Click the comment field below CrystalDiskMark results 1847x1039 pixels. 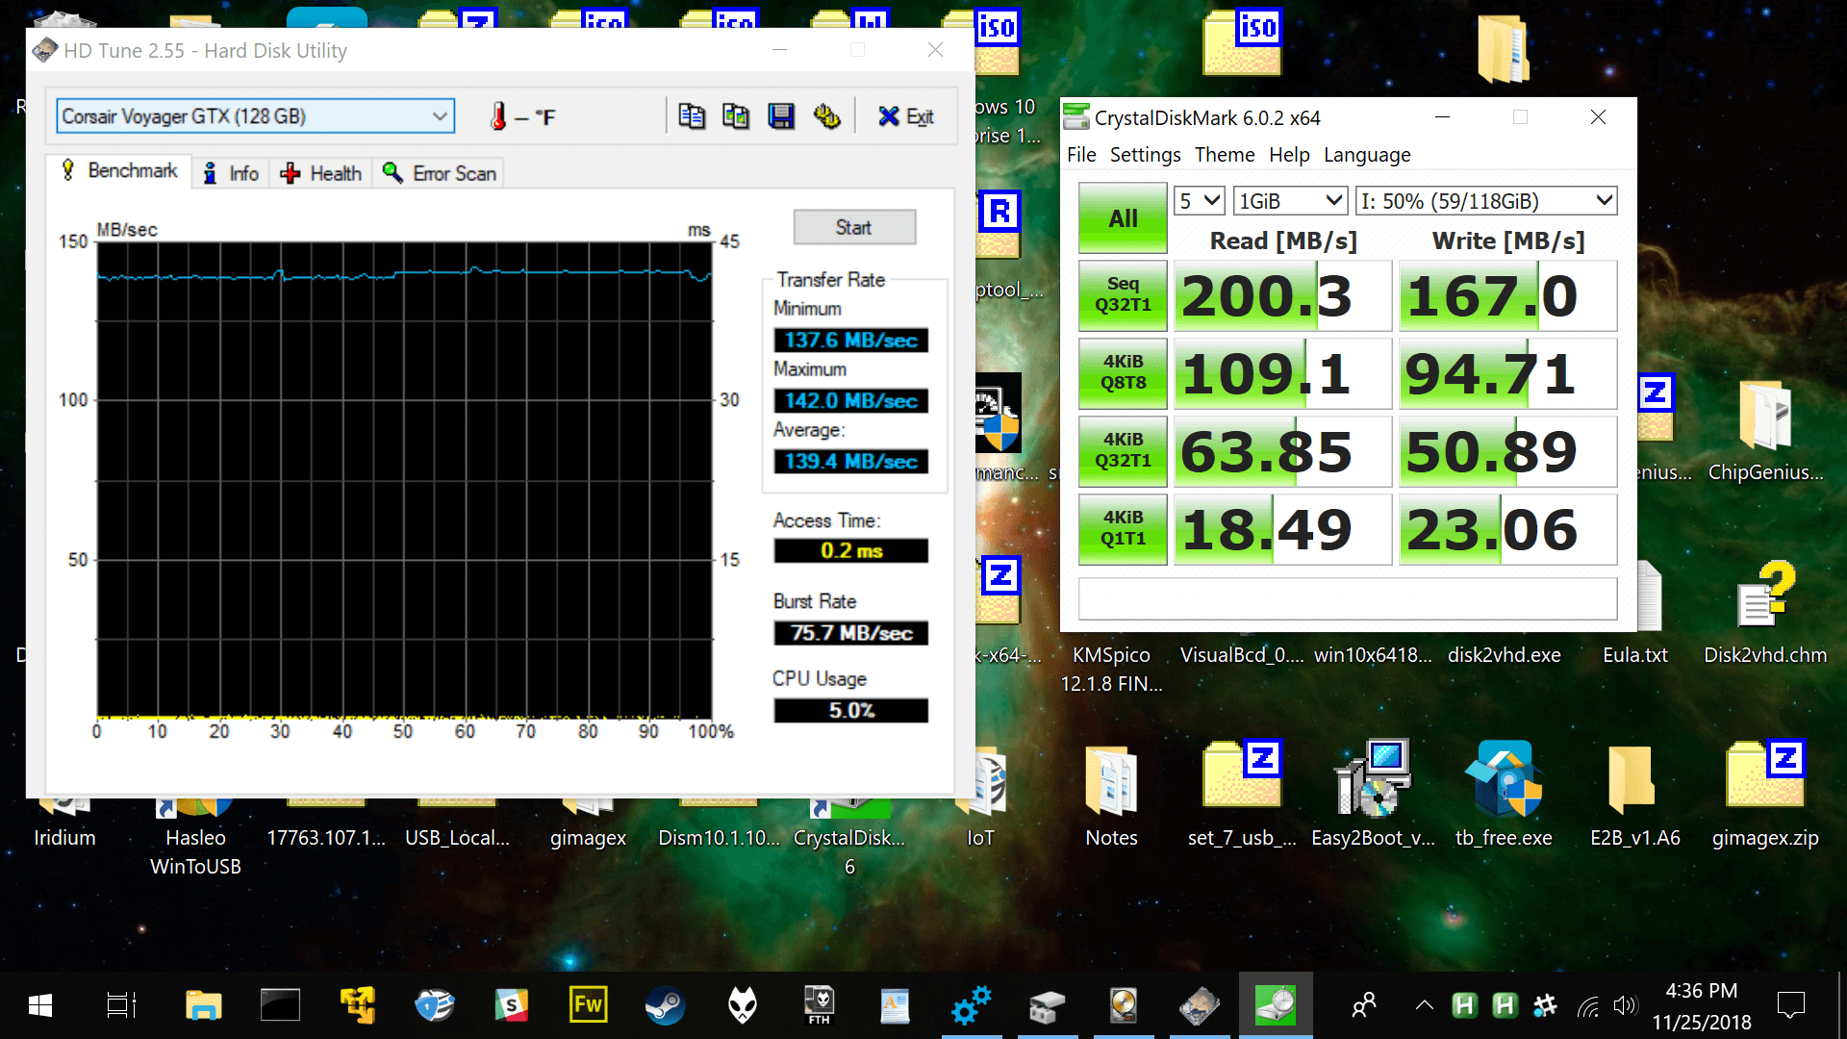pos(1348,598)
